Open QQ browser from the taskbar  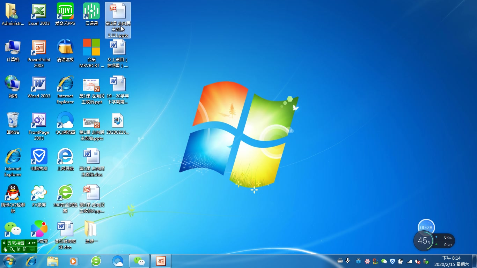coord(118,261)
